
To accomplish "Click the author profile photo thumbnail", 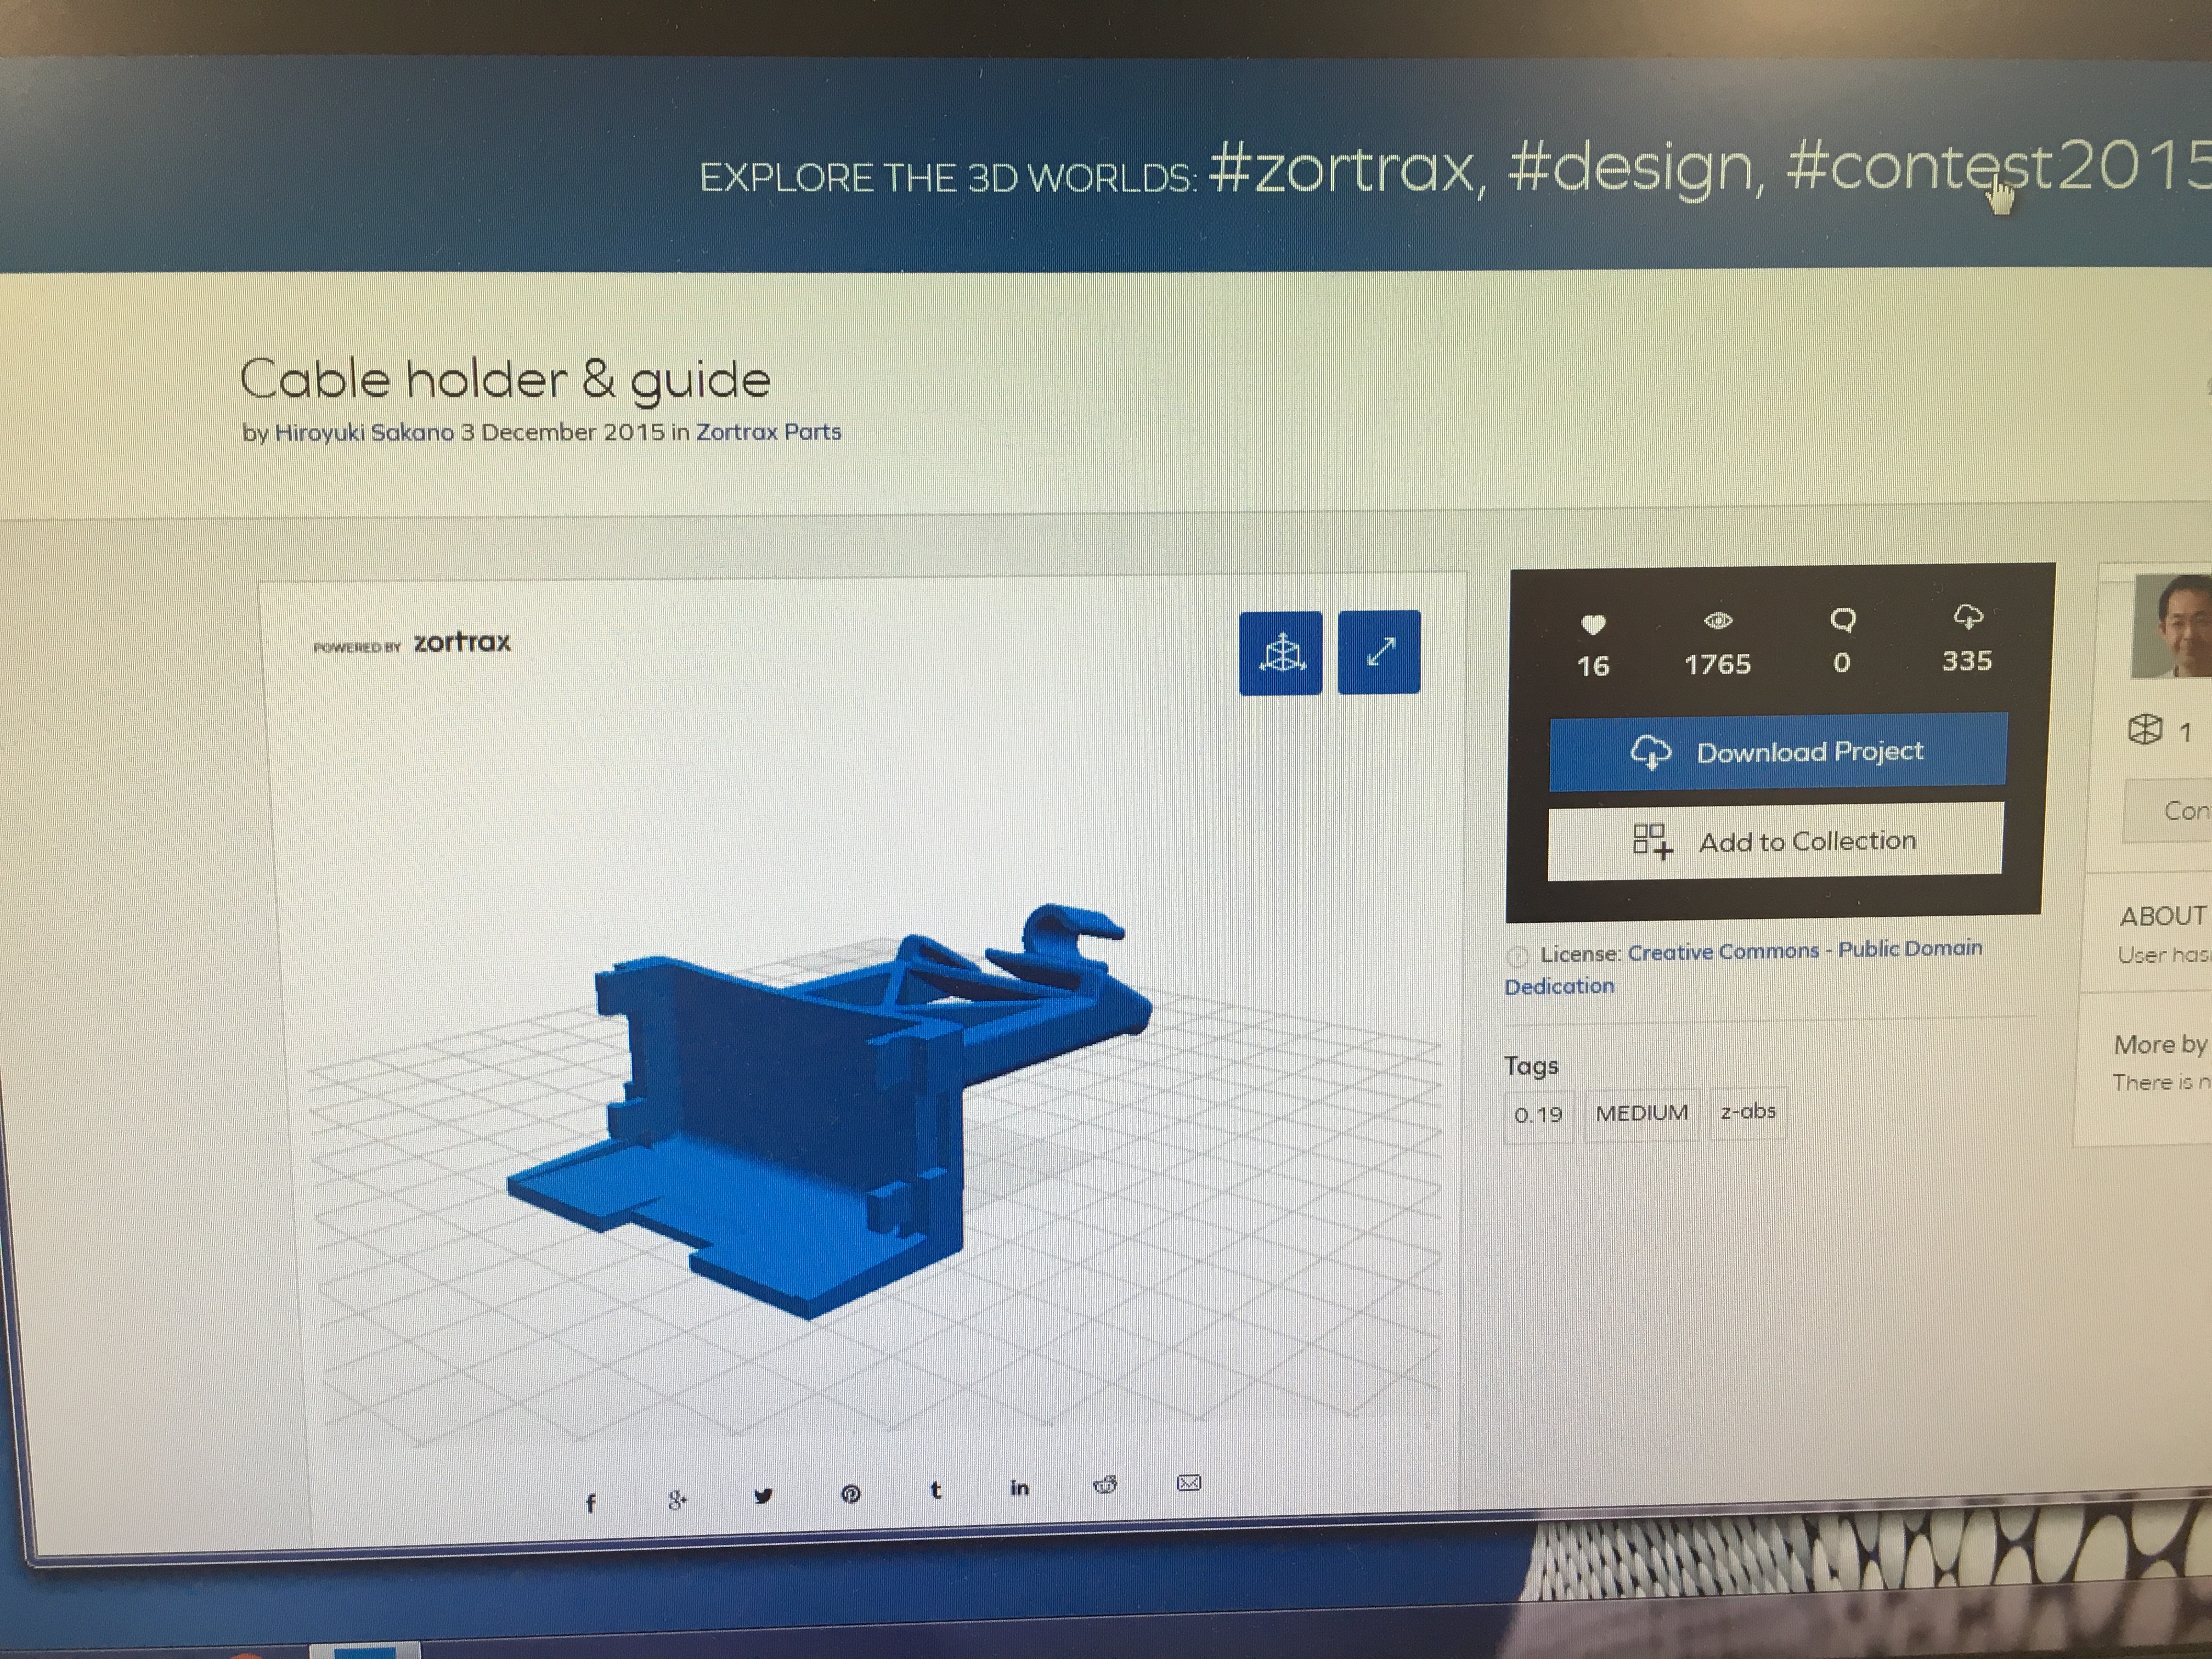I will coord(2172,627).
